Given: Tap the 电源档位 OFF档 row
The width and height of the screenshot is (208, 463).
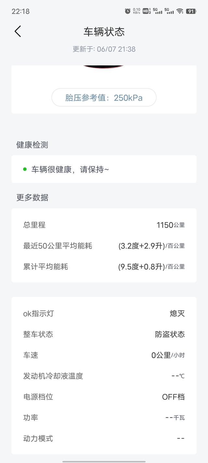Looking at the screenshot, I should (104, 397).
